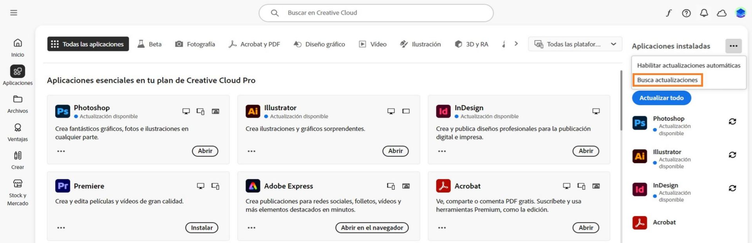Click InDesign icon in installed apps list
The height and width of the screenshot is (243, 752).
[640, 189]
